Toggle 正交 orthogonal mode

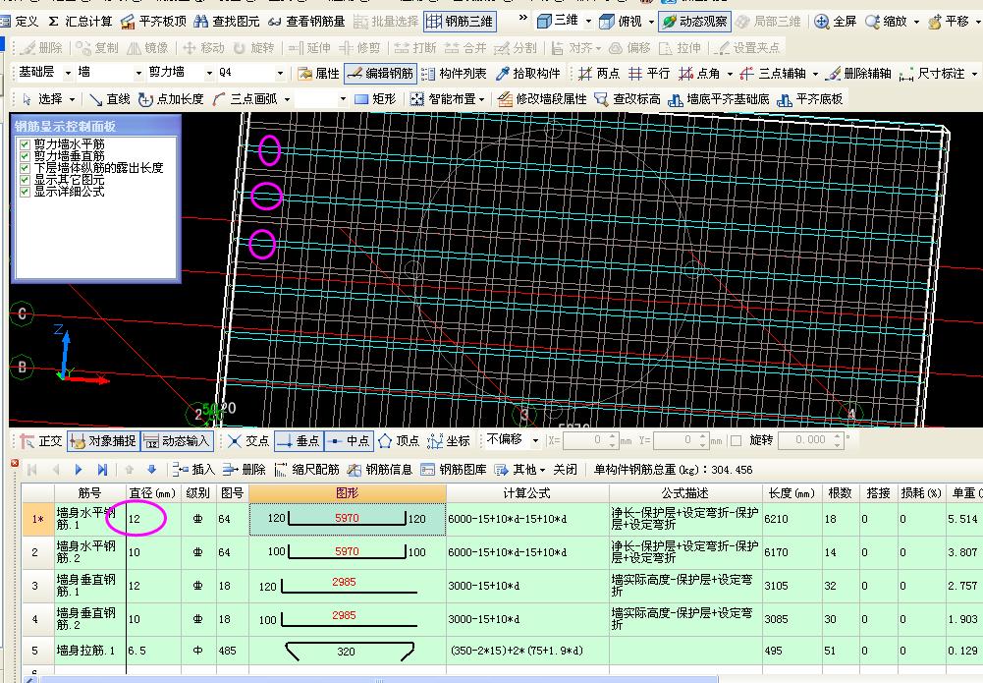coord(41,441)
